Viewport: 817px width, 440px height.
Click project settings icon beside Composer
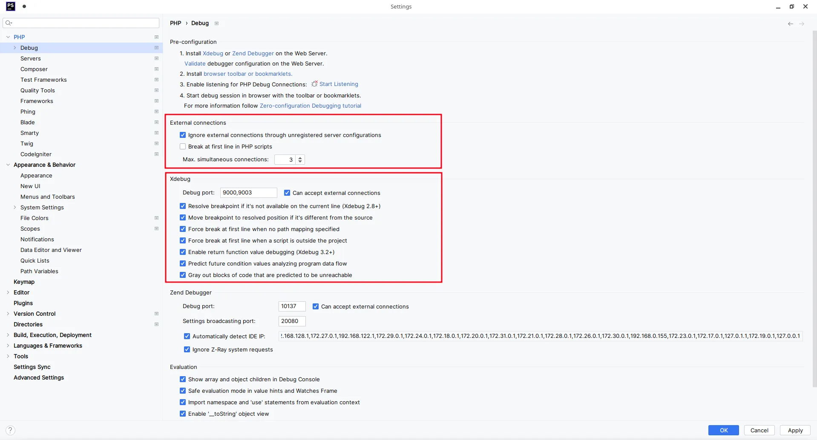156,69
